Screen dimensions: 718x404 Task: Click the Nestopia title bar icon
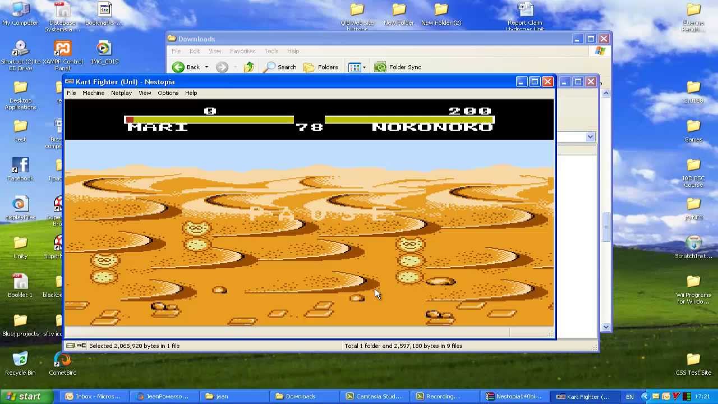click(70, 82)
